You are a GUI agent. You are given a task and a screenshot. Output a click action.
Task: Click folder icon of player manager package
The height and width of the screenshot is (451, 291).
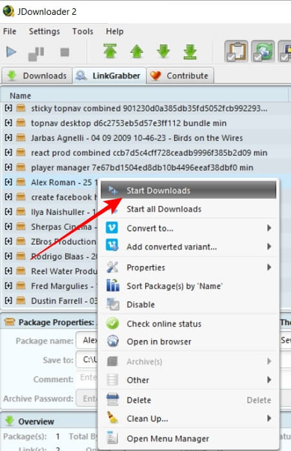21,167
